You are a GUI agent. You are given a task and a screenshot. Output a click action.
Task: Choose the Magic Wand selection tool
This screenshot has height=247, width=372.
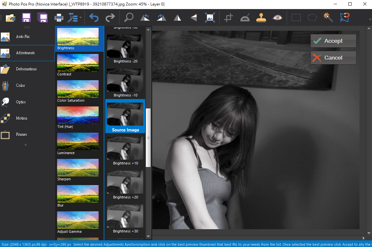(328, 18)
